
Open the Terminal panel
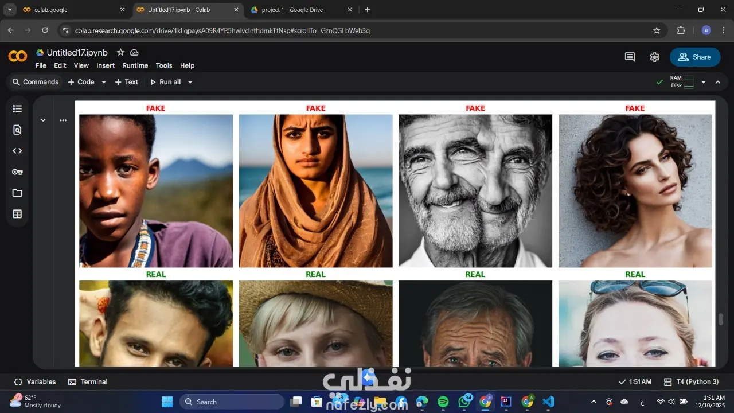pyautogui.click(x=88, y=381)
